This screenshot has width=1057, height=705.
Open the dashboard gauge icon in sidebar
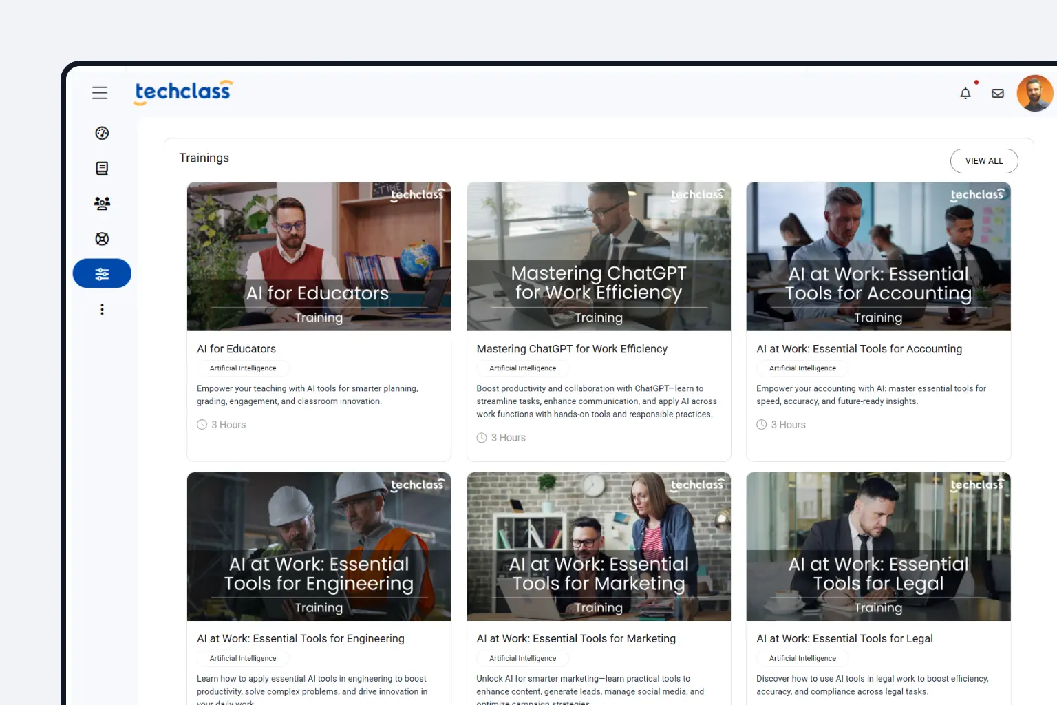click(102, 133)
